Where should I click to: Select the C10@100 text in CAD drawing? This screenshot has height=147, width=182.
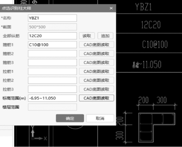(x=155, y=44)
